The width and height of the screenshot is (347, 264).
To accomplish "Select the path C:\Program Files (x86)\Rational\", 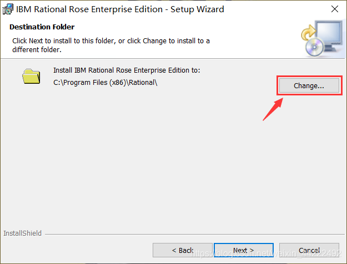I will (x=105, y=83).
